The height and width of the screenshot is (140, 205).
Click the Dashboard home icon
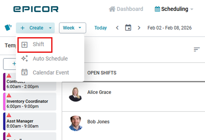point(112,9)
